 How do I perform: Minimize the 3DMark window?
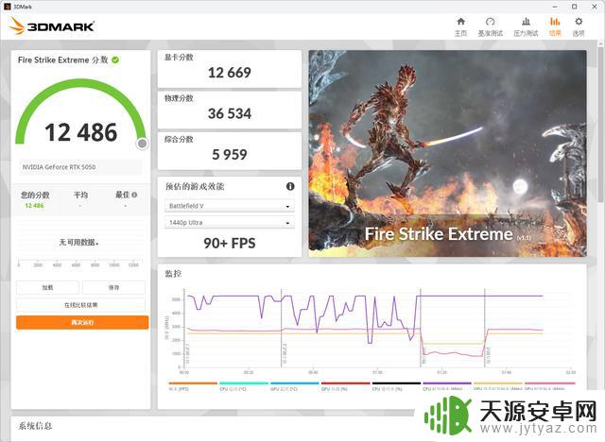pos(555,7)
